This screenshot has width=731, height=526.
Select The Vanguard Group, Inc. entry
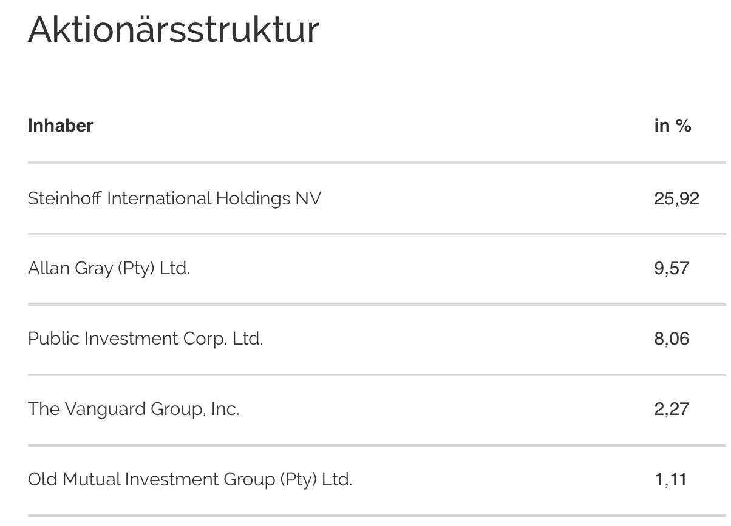click(134, 409)
